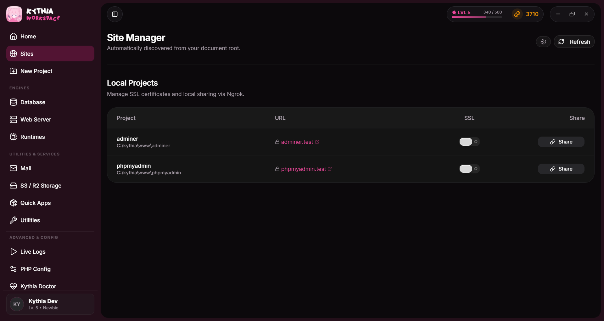Click the lock icon before phpmyadmin.test

point(277,169)
